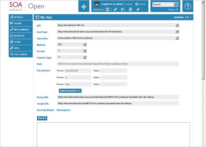Go to the Followers sidebar tab
The image size is (206, 147).
[21, 54]
